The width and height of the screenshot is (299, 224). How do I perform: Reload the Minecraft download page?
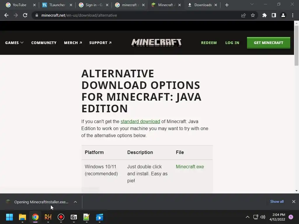(x=25, y=15)
